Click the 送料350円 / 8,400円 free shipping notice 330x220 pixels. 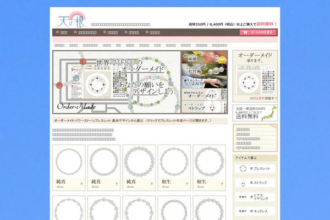[x=233, y=24]
